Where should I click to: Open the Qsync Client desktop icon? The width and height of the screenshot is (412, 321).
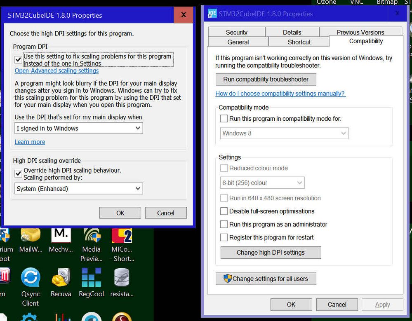tap(31, 287)
